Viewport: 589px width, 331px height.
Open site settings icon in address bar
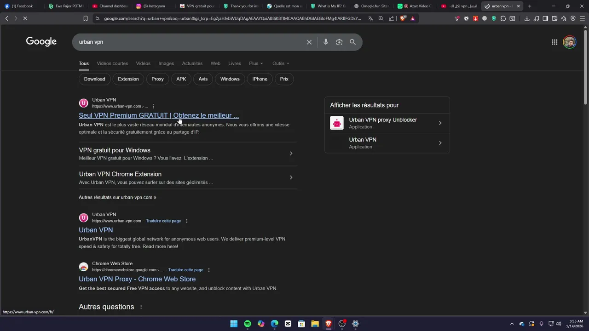(97, 18)
